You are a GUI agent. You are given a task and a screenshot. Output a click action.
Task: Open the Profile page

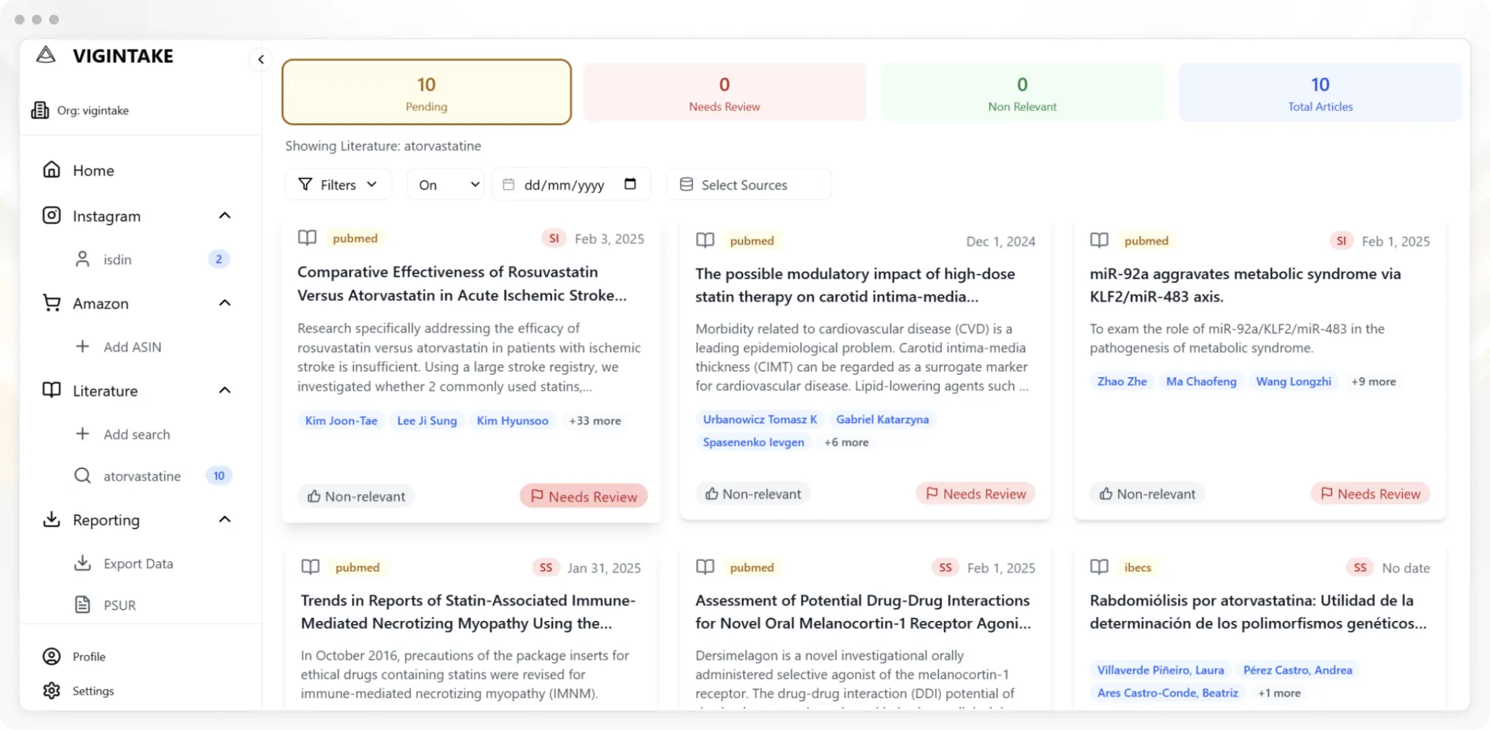(x=89, y=656)
